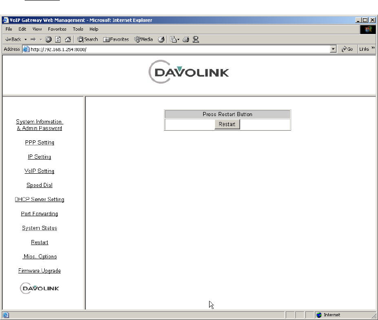
Task: Open the Media toolbar button
Action: click(144, 39)
